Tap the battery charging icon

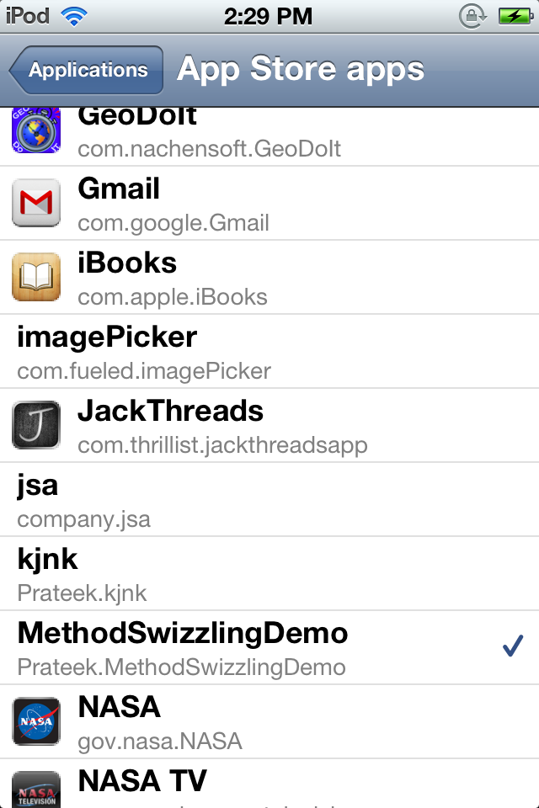tap(515, 17)
